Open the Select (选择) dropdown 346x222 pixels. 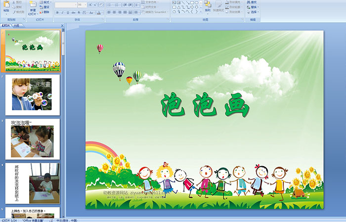click(x=253, y=12)
